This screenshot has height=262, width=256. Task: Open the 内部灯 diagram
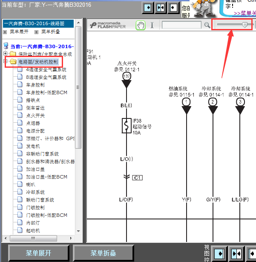[x=33, y=223]
